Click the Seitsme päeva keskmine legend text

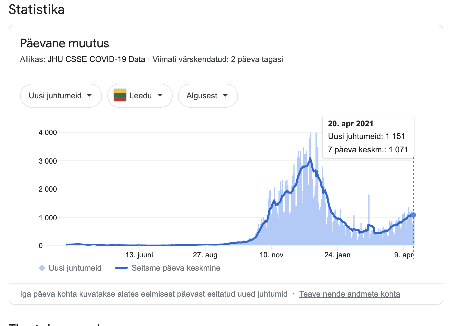point(176,268)
